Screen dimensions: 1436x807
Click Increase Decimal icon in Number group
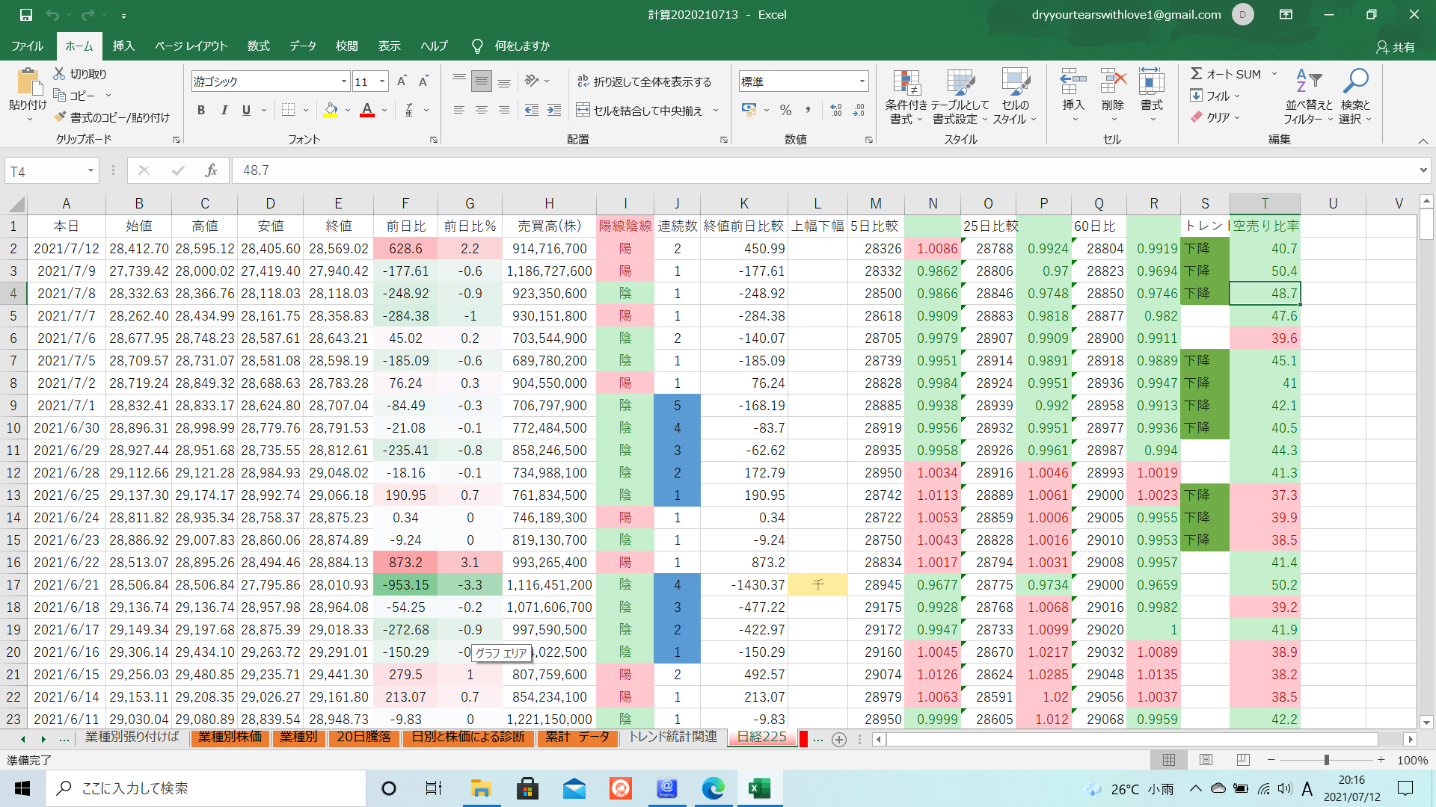[x=836, y=111]
